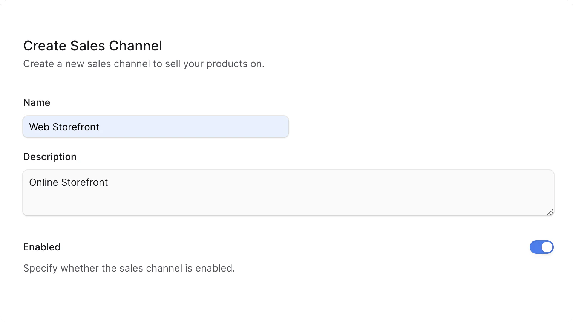This screenshot has width=573, height=322.
Task: Click the Description field label
Action: [50, 156]
